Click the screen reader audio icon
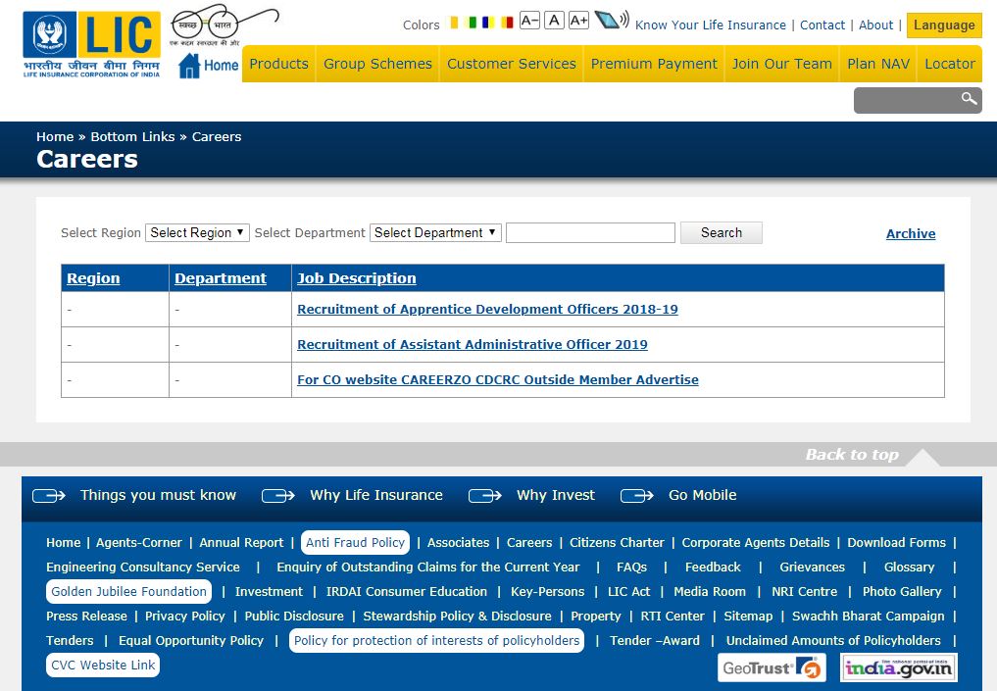The width and height of the screenshot is (997, 691). 612,21
